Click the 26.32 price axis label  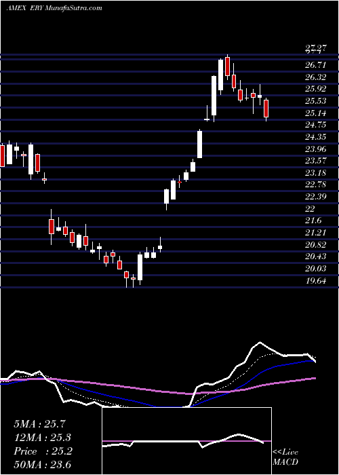[315, 77]
